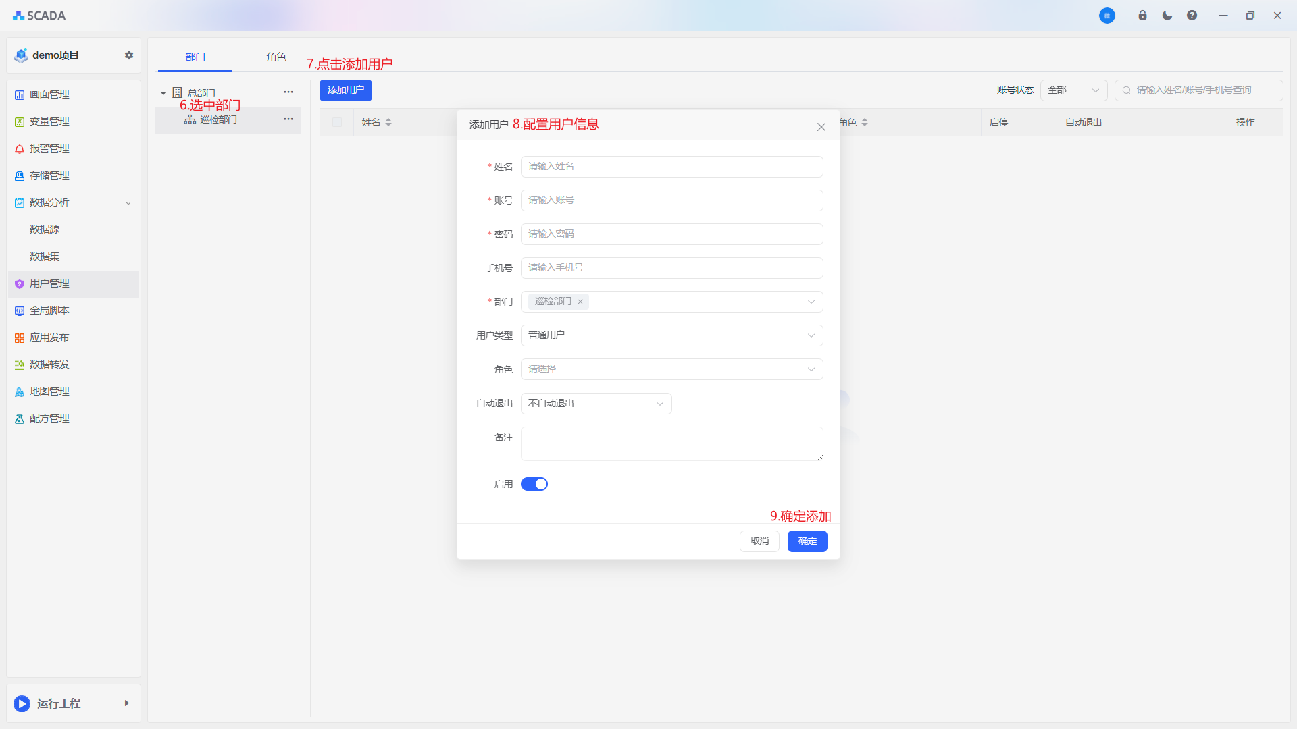Click the 姓名 input field
The height and width of the screenshot is (729, 1297).
[x=671, y=167]
